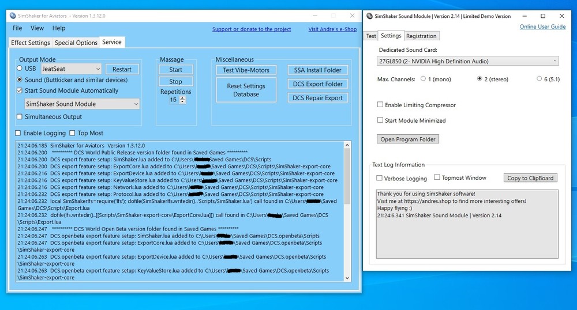Click 'Happy flying :)' log line
The width and height of the screenshot is (577, 310).
395,208
